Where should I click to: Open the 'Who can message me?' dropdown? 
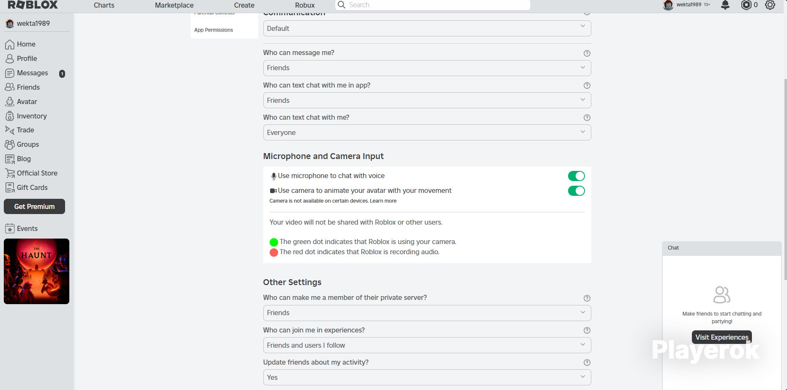pos(427,68)
